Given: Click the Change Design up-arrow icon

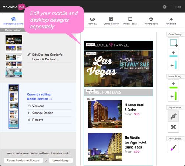Looking at the screenshot, I should click(x=29, y=113).
